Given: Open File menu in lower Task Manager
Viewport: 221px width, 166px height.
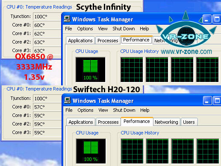Looking at the screenshot, I should tap(69, 110).
